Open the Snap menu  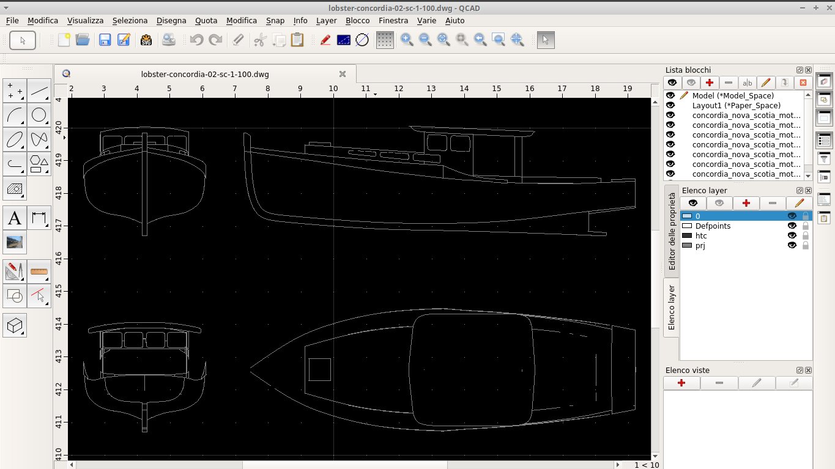[x=275, y=20]
